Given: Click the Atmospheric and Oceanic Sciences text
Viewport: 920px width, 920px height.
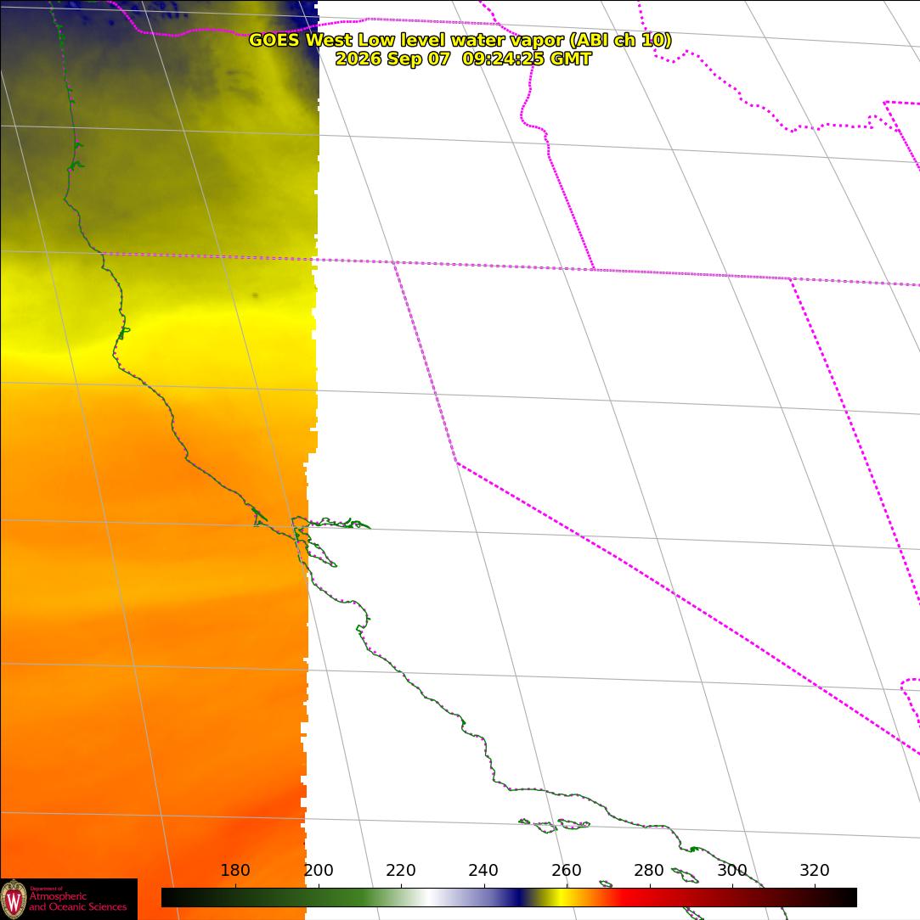Looking at the screenshot, I should tap(78, 901).
